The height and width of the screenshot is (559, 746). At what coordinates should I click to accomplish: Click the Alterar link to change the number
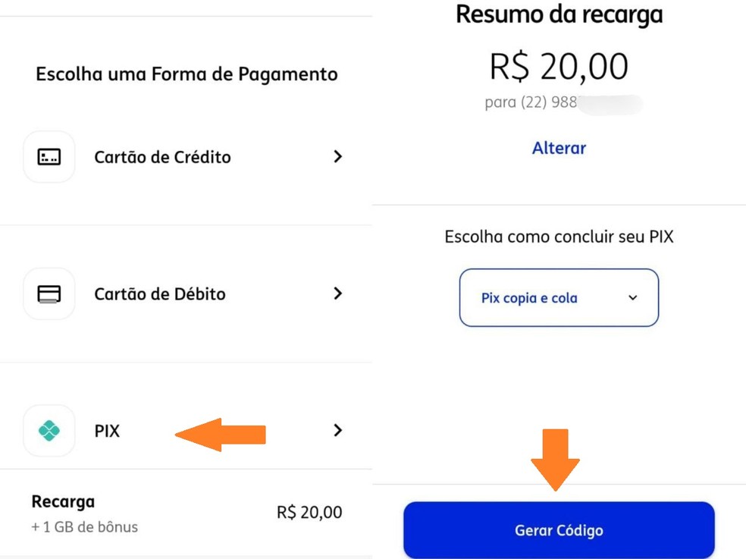pos(559,148)
